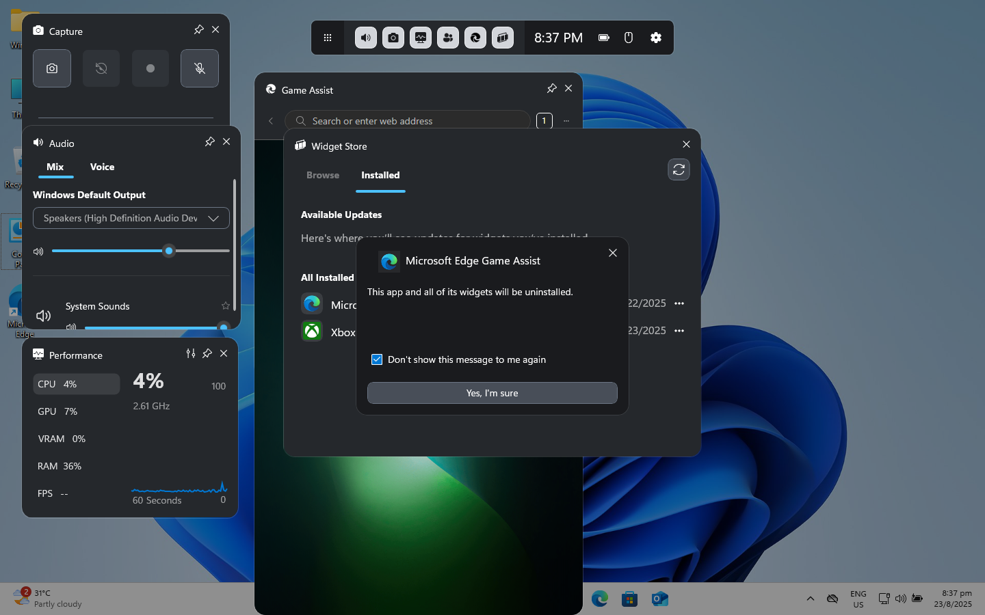
Task: Switch to the Mix tab in Audio
Action: (55, 167)
